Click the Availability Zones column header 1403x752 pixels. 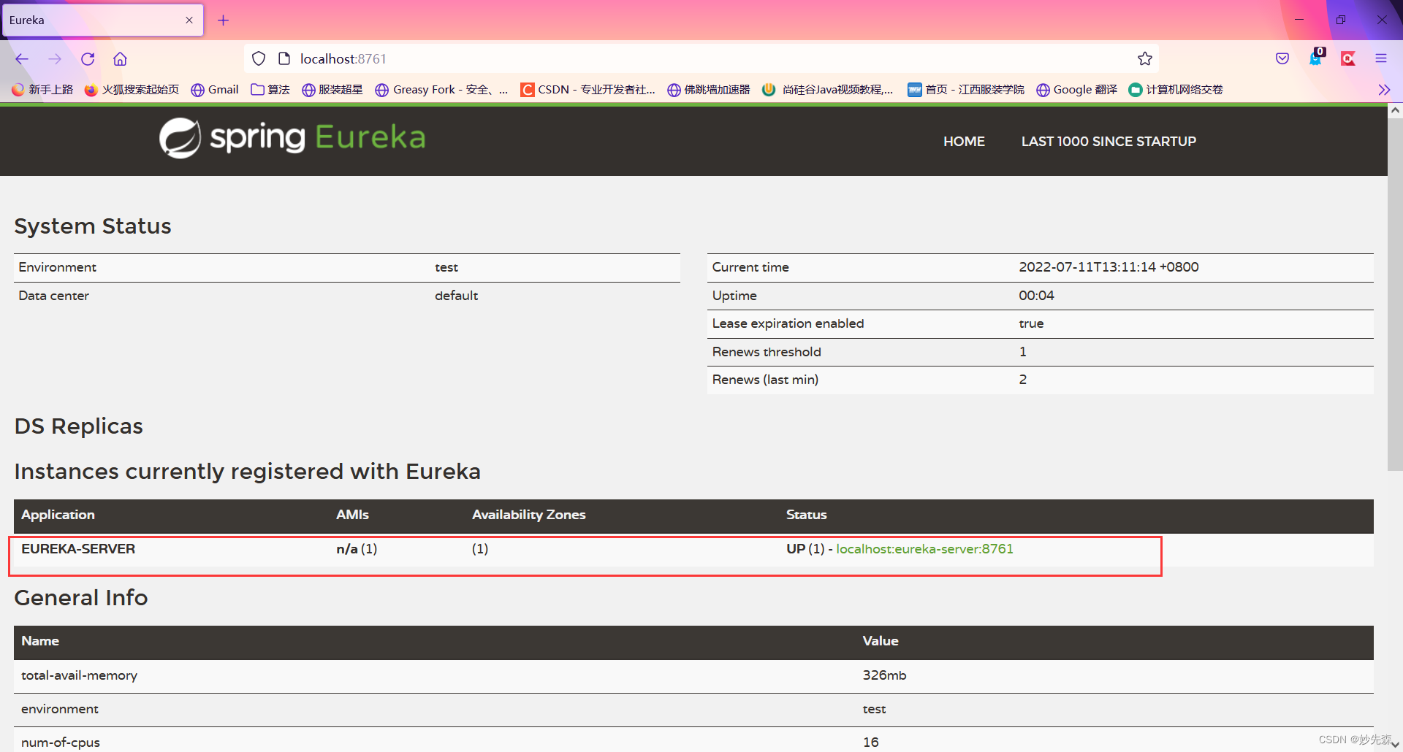click(528, 515)
